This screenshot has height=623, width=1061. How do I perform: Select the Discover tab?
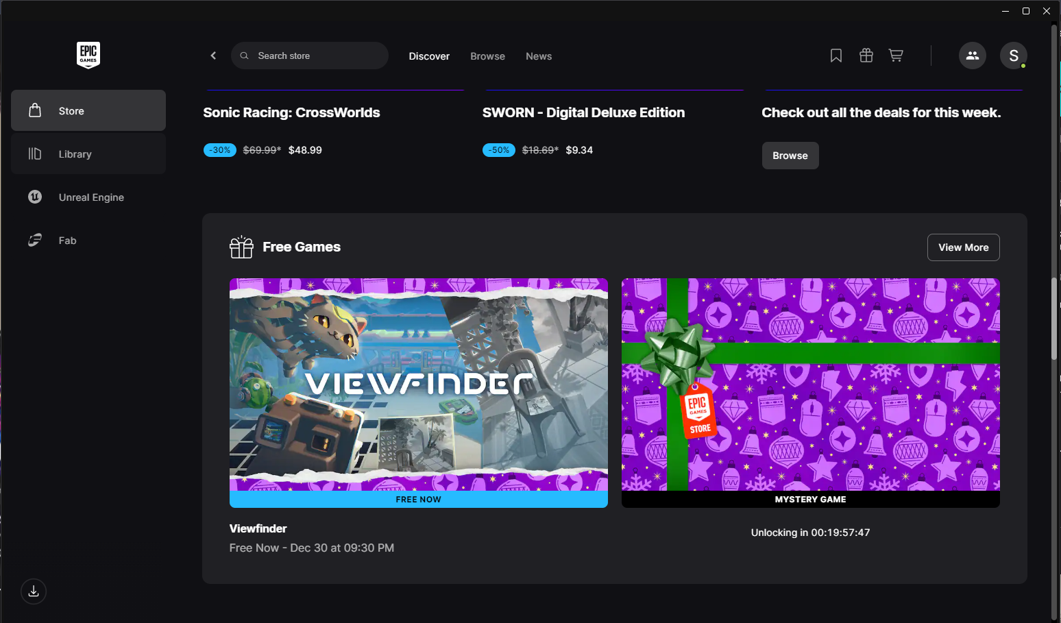point(429,56)
